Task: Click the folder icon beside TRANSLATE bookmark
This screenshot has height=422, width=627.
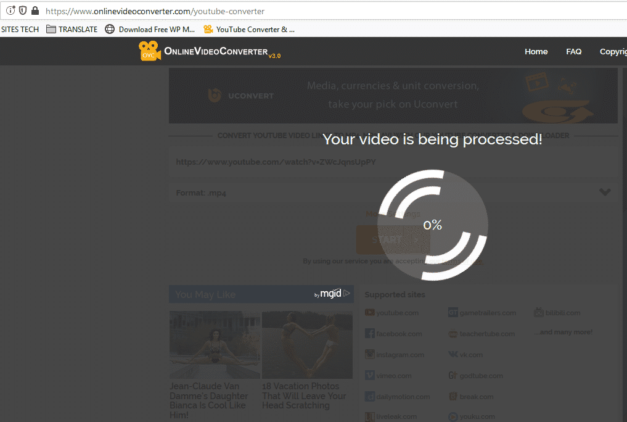Action: [51, 29]
